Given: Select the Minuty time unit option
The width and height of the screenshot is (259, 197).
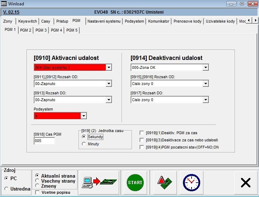Looking at the screenshot, I should click(x=84, y=144).
